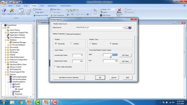Click the Zoom magnifier icon

101,9
